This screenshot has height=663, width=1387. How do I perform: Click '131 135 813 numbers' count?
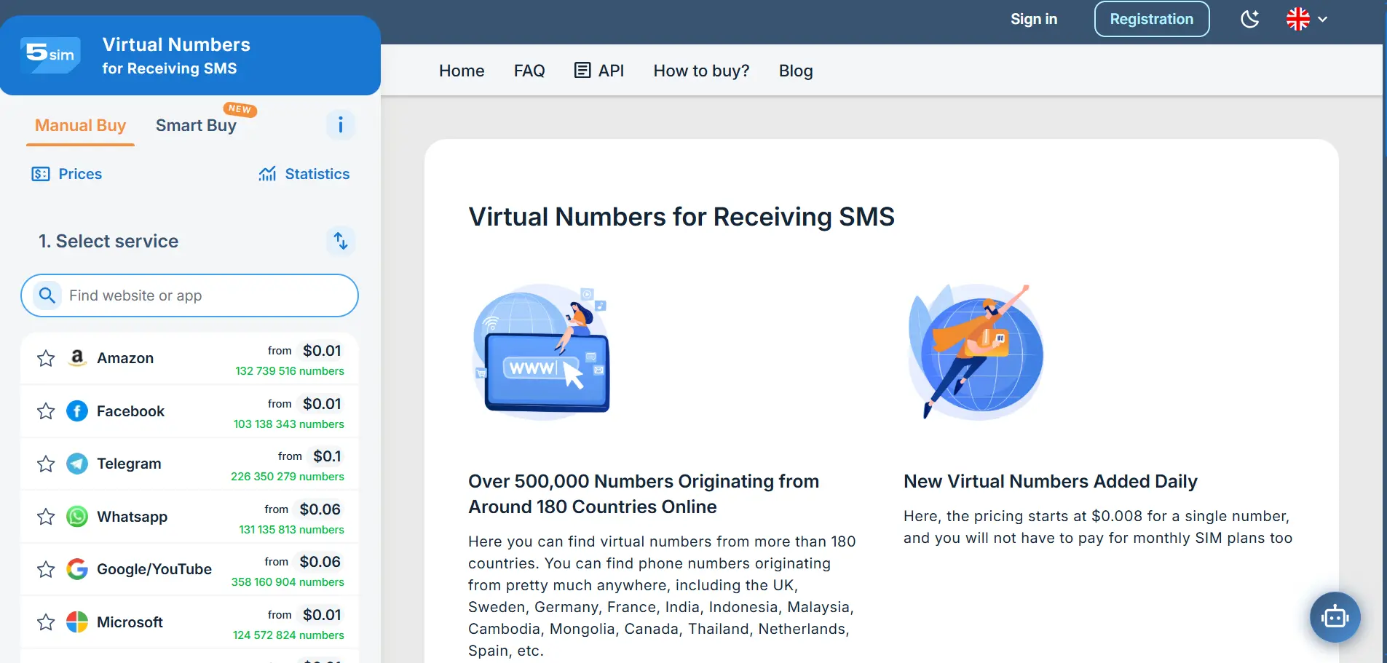pos(291,530)
